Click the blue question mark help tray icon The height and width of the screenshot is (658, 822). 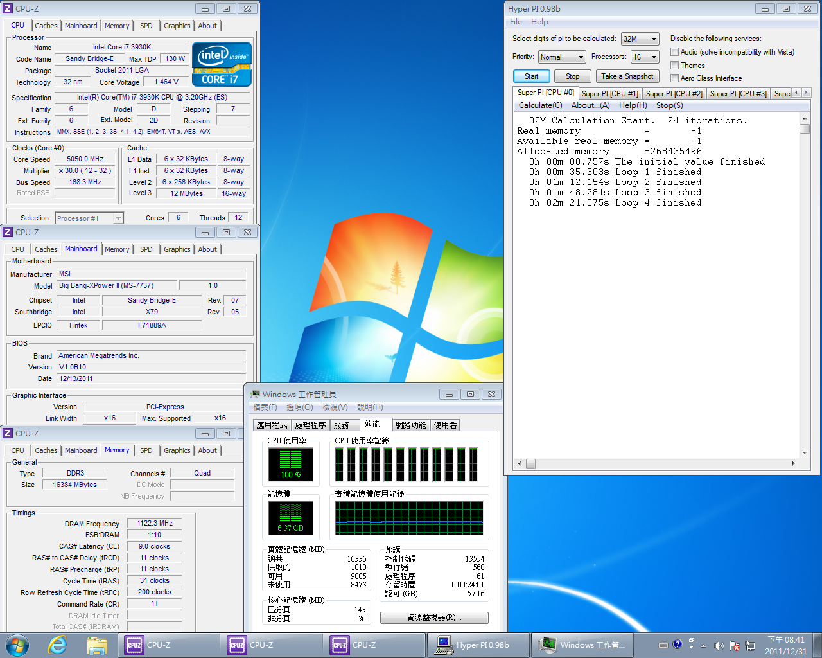click(677, 644)
